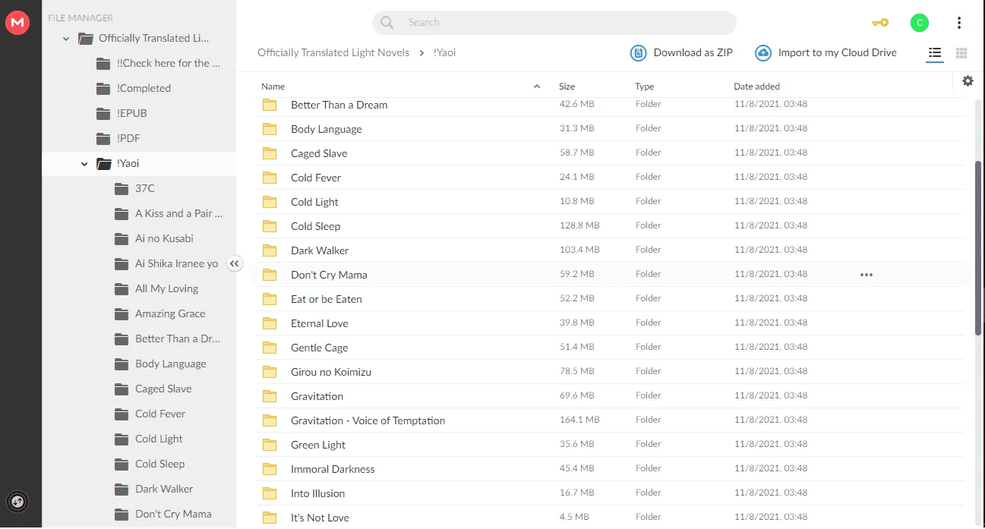The image size is (985, 529).
Task: Sort by Name column arrow
Action: pyautogui.click(x=537, y=87)
